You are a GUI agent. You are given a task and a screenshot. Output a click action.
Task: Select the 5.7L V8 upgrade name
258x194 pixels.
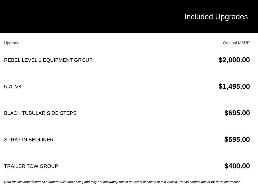point(13,87)
